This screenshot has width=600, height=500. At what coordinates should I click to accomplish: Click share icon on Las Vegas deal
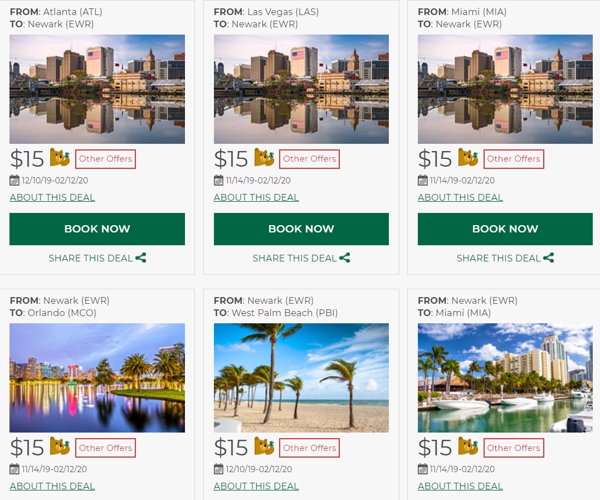(x=345, y=258)
